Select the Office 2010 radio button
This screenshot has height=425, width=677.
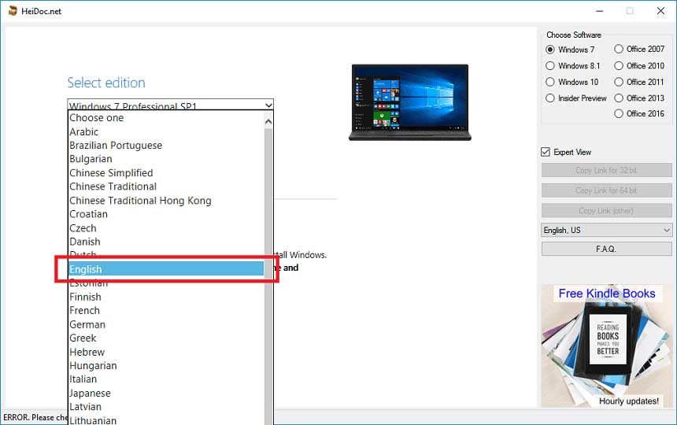pyautogui.click(x=619, y=65)
